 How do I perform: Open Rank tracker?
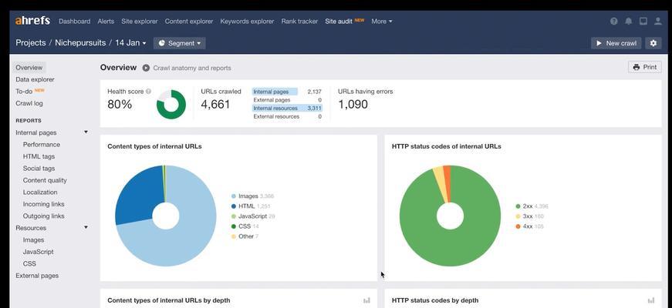pos(299,21)
